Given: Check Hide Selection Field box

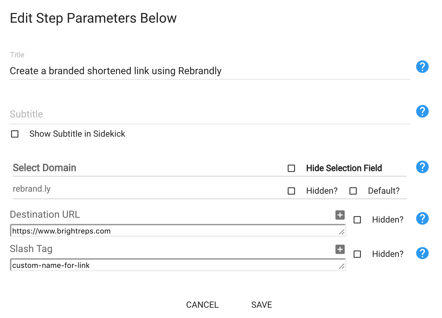Looking at the screenshot, I should coord(291,168).
